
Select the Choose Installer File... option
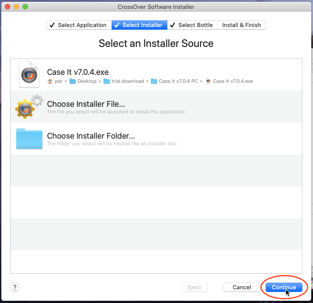(x=156, y=107)
